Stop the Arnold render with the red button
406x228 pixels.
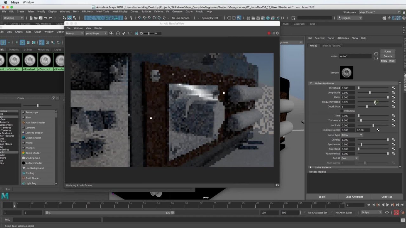tap(269, 33)
